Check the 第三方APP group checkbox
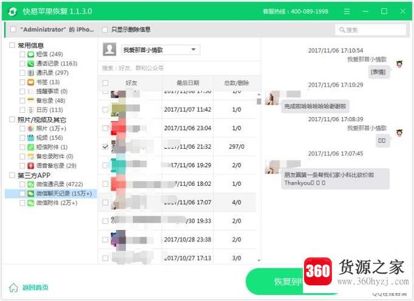The height and width of the screenshot is (301, 414). pyautogui.click(x=12, y=175)
